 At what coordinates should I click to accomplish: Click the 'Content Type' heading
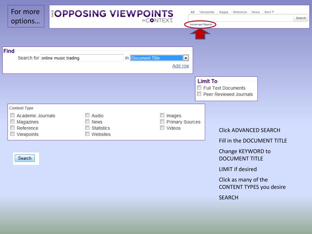[21, 108]
